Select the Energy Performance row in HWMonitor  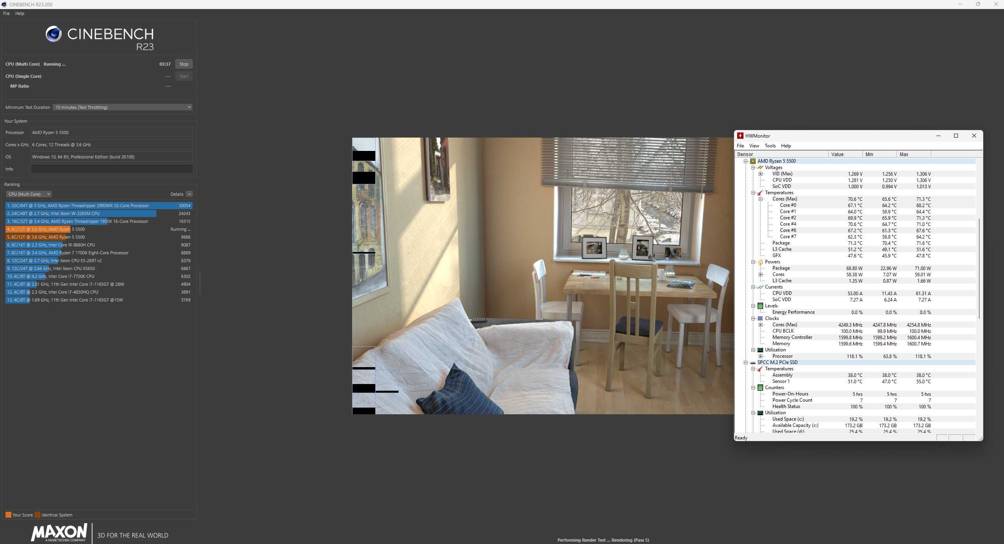coord(855,312)
